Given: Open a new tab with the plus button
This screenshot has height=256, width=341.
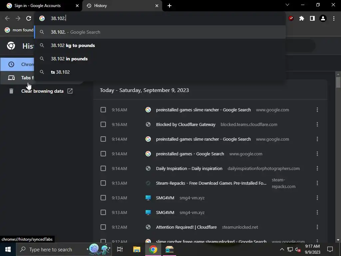Looking at the screenshot, I should click(x=170, y=6).
